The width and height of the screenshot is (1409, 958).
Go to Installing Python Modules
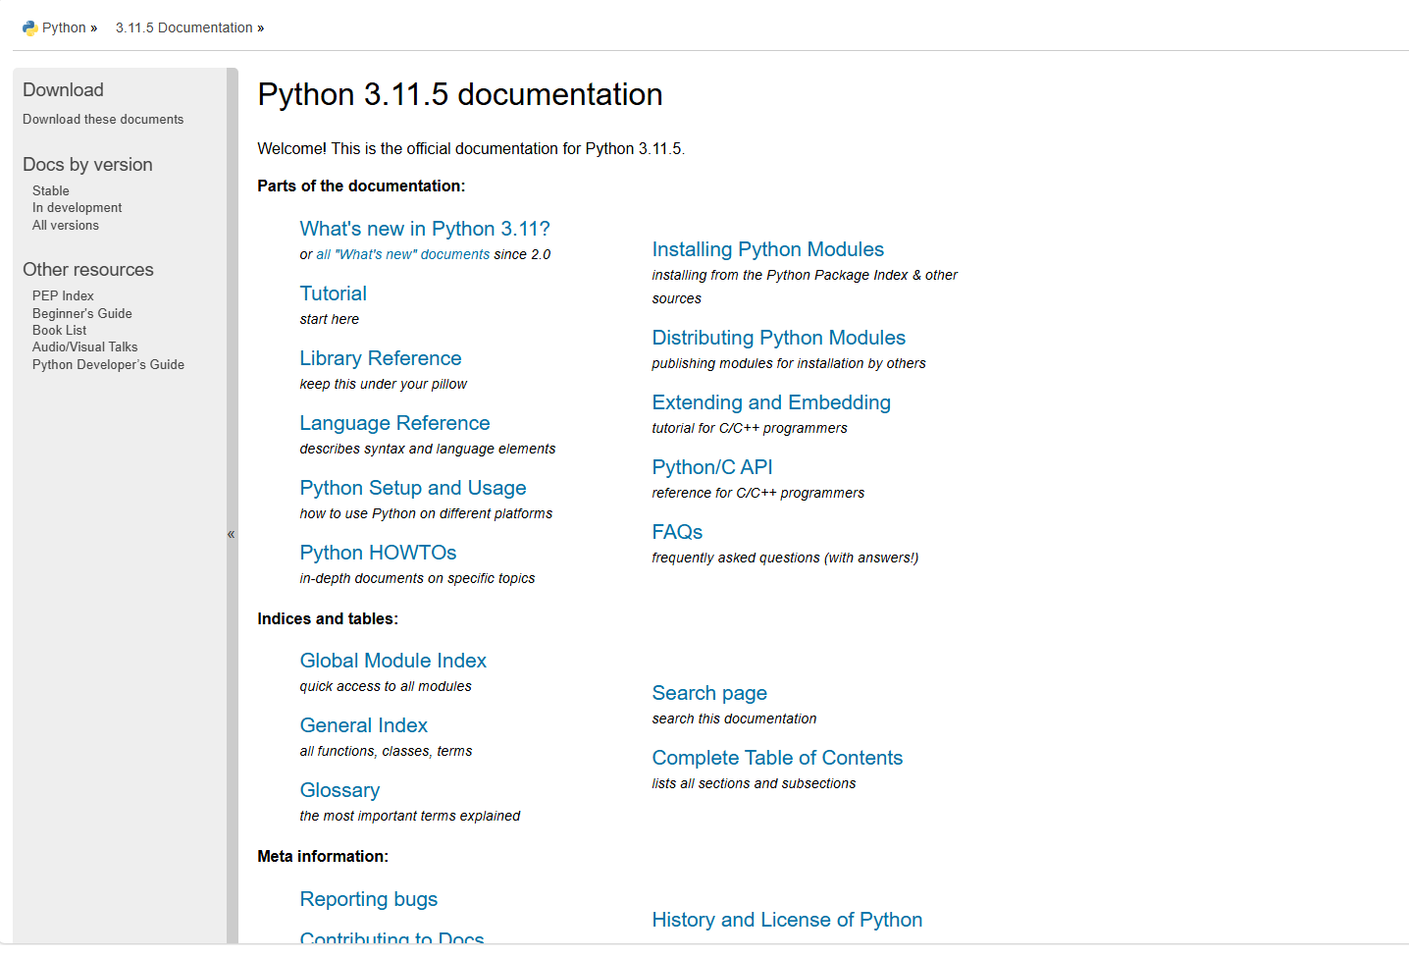(767, 249)
